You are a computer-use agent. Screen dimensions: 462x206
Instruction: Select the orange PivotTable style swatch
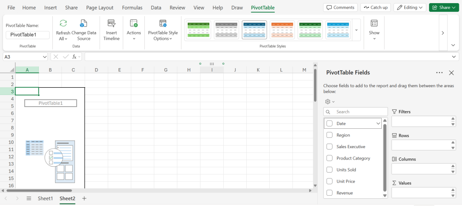click(282, 30)
